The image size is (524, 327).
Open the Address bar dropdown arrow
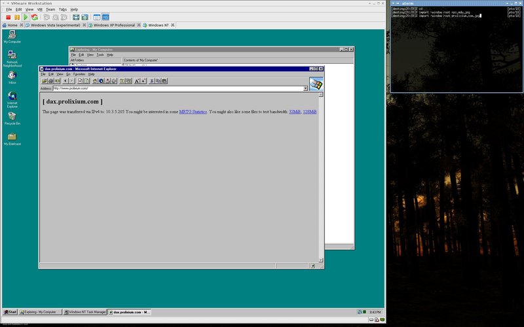(305, 88)
